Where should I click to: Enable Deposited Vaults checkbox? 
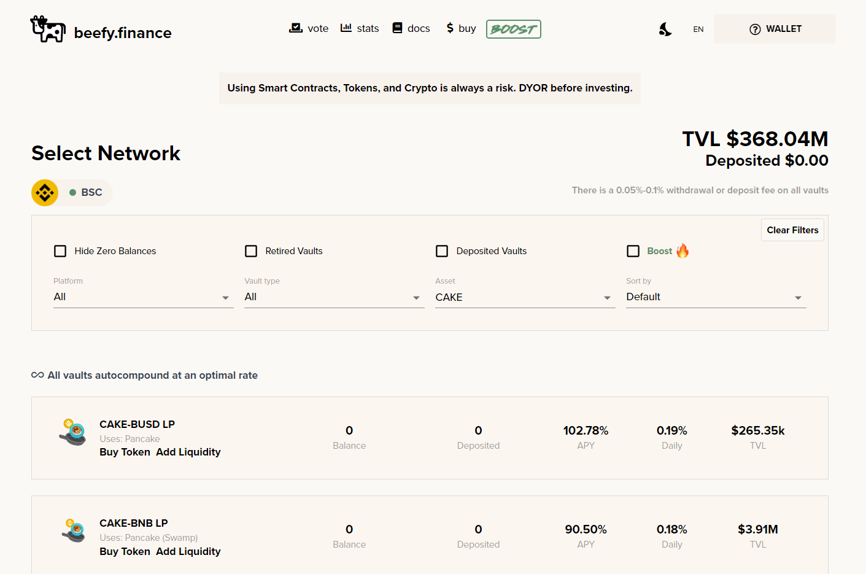click(442, 251)
